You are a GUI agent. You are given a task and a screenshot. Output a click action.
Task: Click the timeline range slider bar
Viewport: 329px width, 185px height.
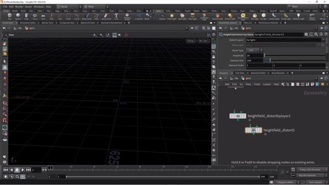point(163,177)
